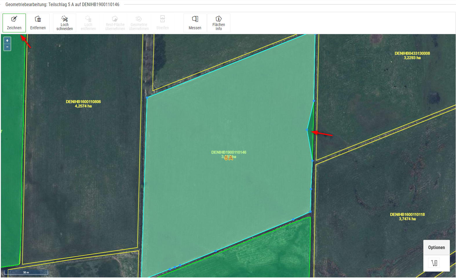
Task: Click the Entfernen trash tool
Action: [x=38, y=23]
